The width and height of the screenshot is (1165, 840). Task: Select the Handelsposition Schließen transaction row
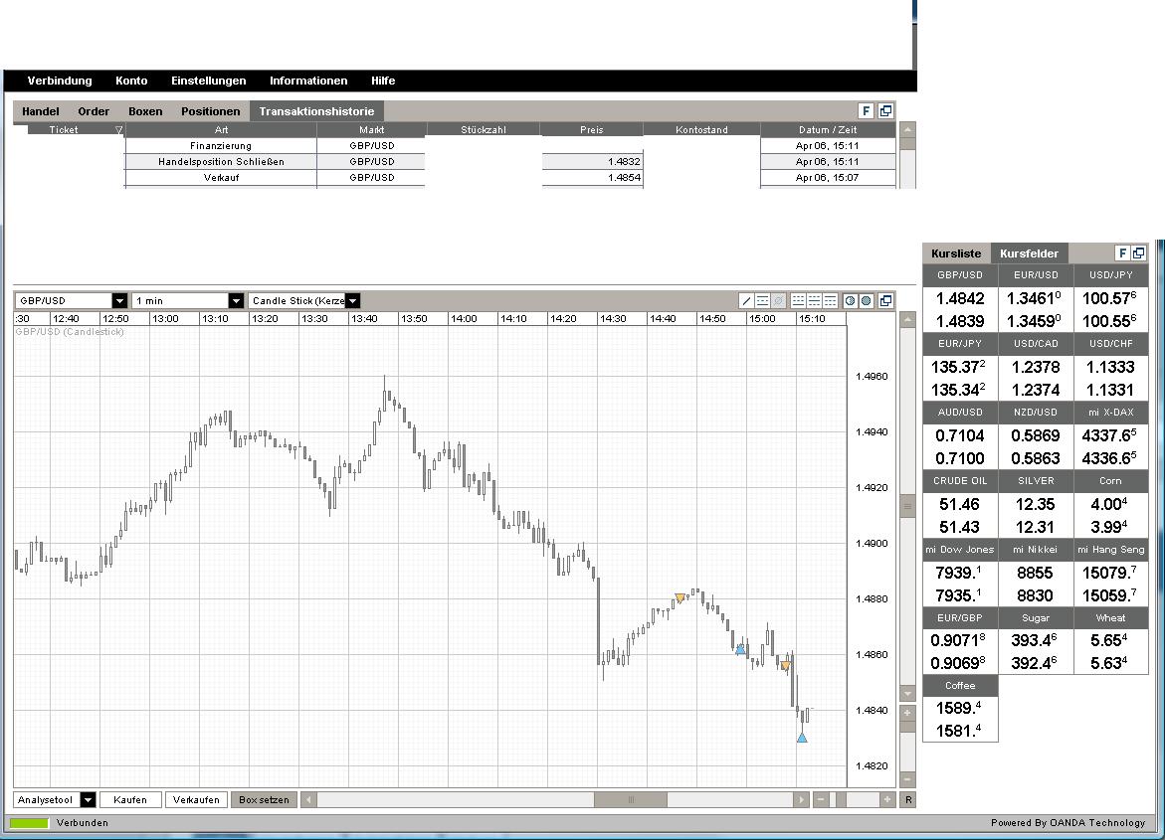point(509,161)
